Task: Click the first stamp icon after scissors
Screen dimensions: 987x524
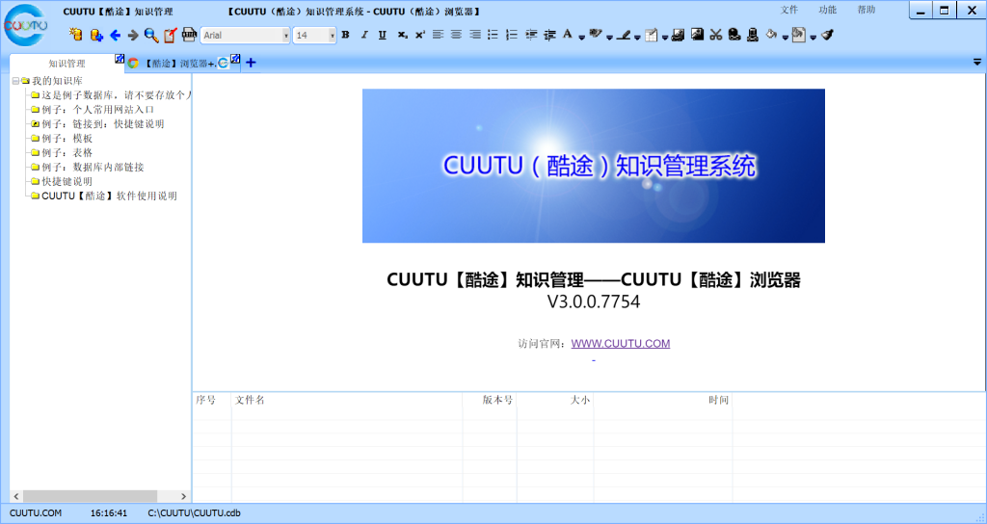Action: coord(734,36)
